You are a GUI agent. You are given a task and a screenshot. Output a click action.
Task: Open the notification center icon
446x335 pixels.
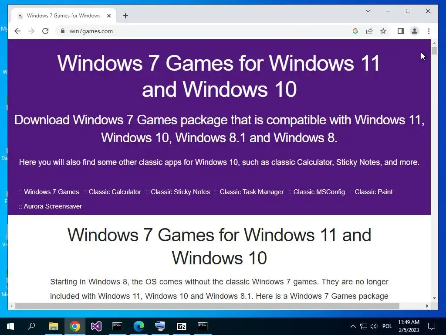click(432, 326)
